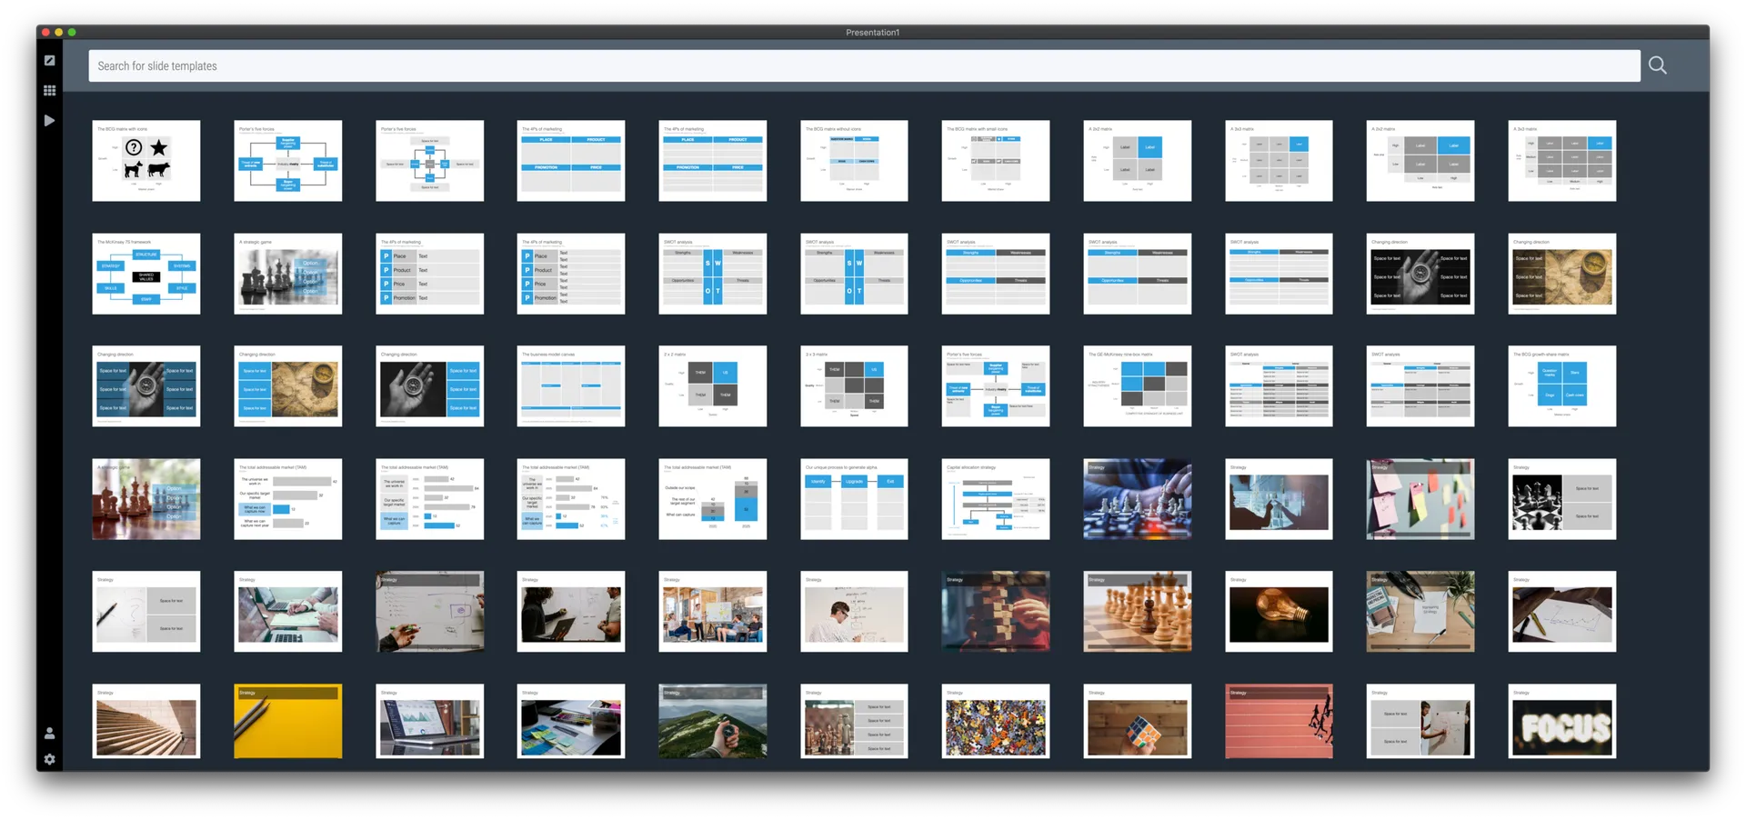Select the FOCUS lettering strategy slide

1562,721
